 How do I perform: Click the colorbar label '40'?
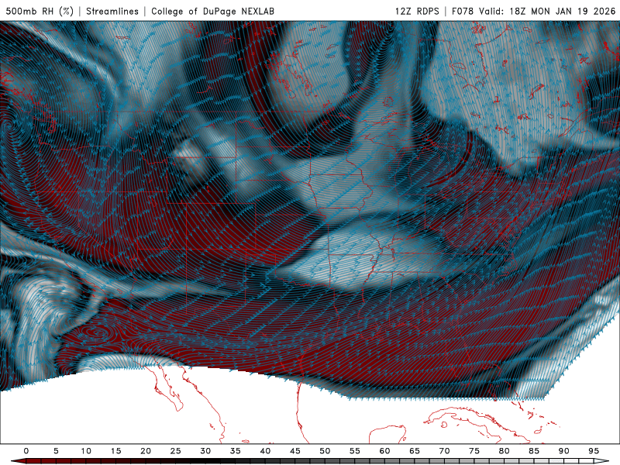click(x=265, y=451)
